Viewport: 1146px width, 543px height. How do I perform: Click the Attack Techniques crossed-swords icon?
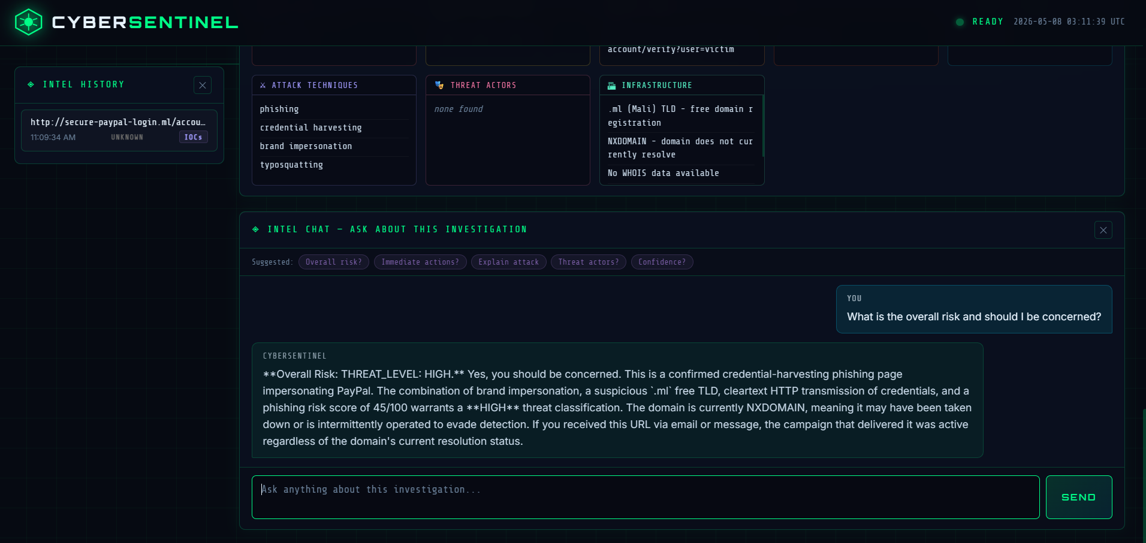click(263, 85)
